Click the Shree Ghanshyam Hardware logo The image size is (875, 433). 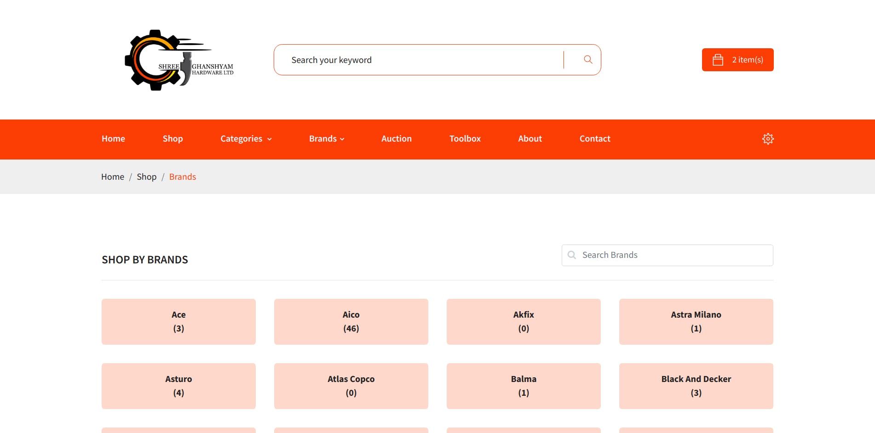coord(179,60)
